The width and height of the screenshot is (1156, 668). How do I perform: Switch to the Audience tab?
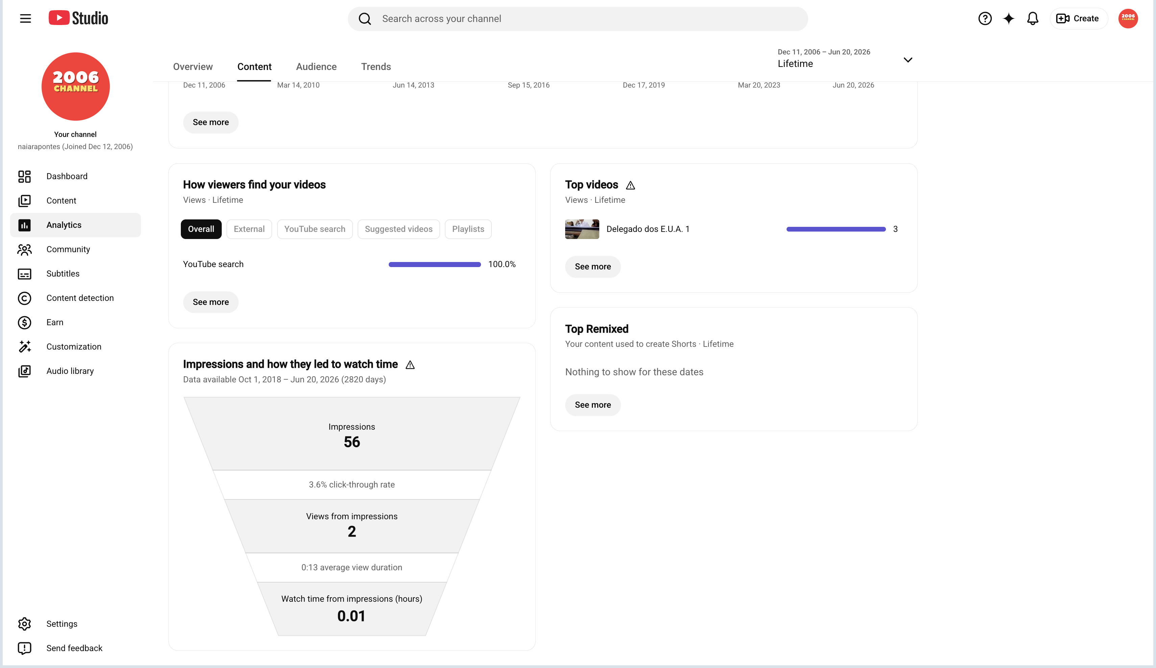316,67
